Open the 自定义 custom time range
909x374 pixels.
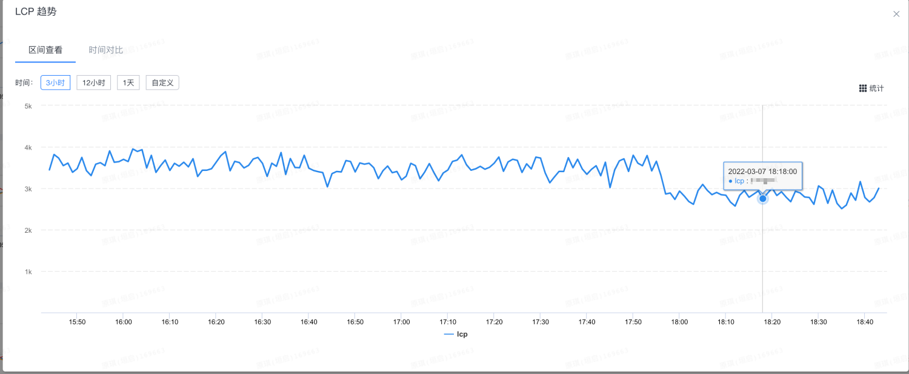[162, 82]
